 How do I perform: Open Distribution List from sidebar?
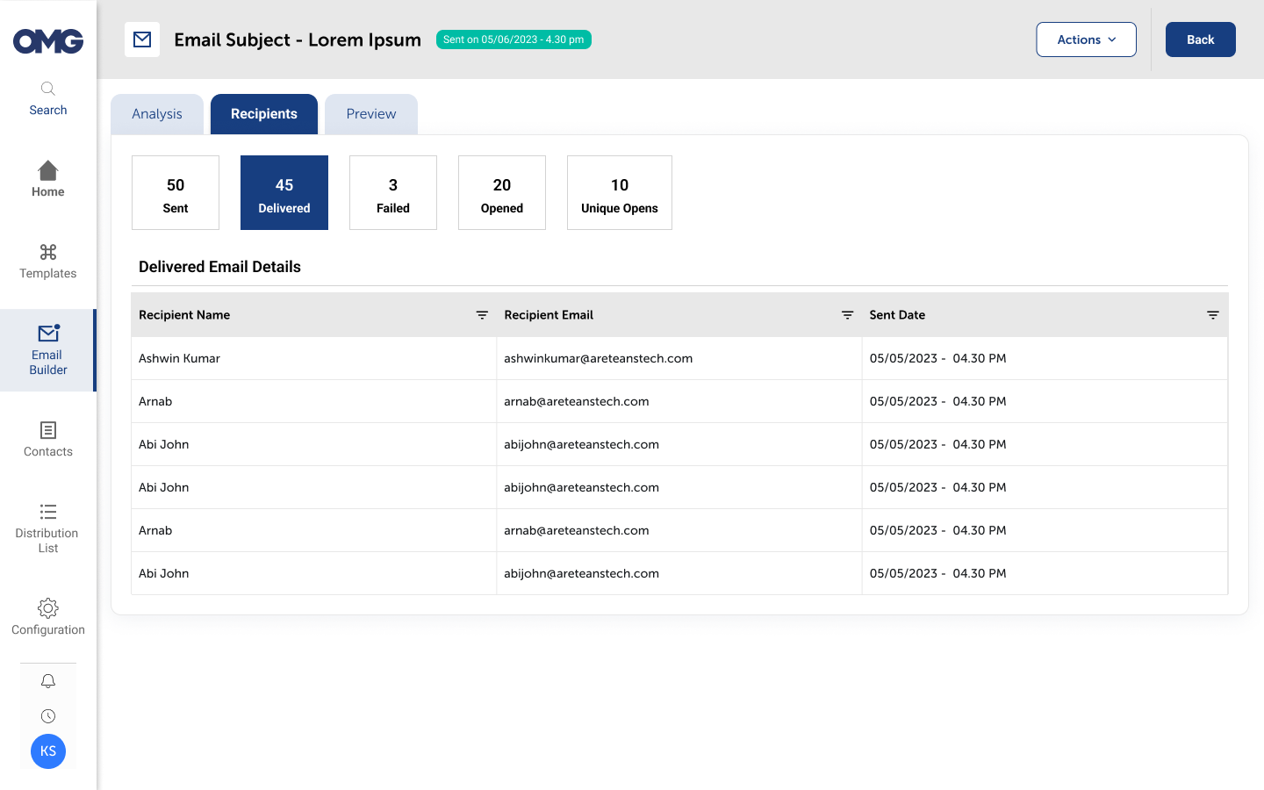click(47, 528)
